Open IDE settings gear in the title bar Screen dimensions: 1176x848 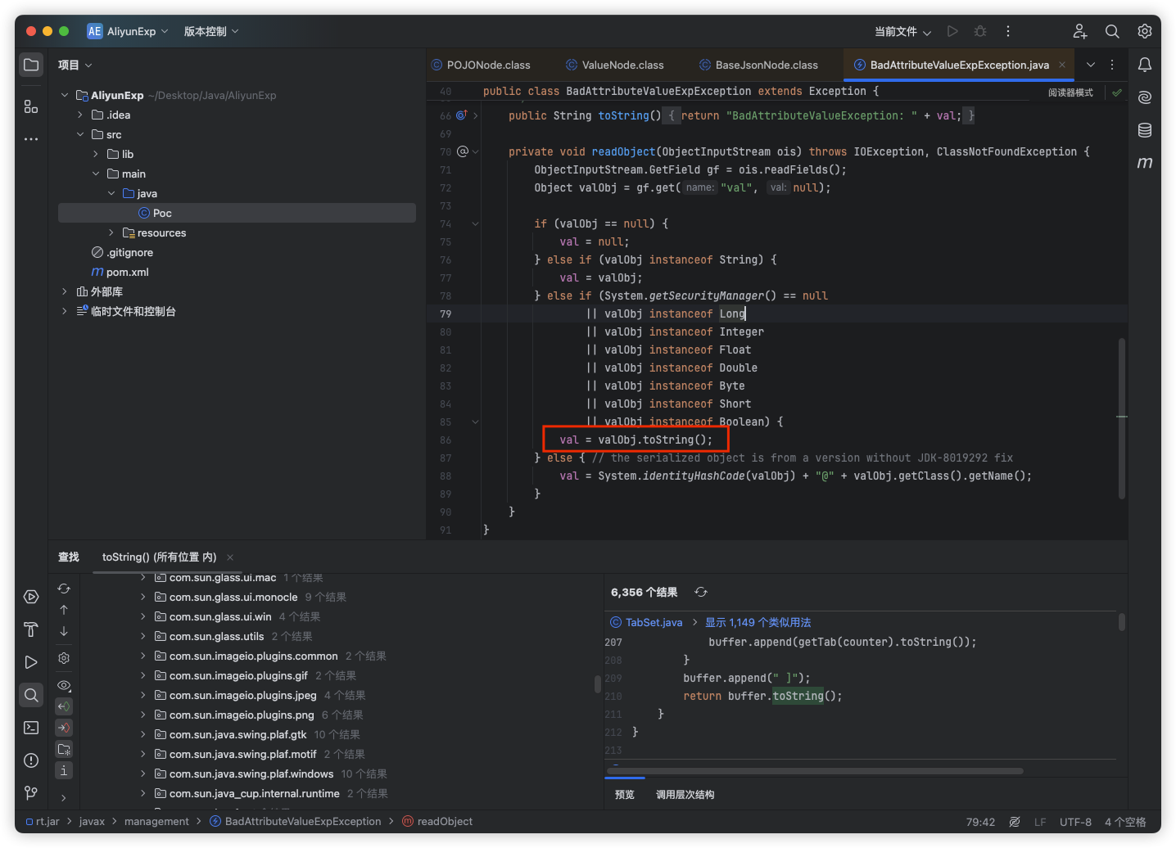[1145, 31]
